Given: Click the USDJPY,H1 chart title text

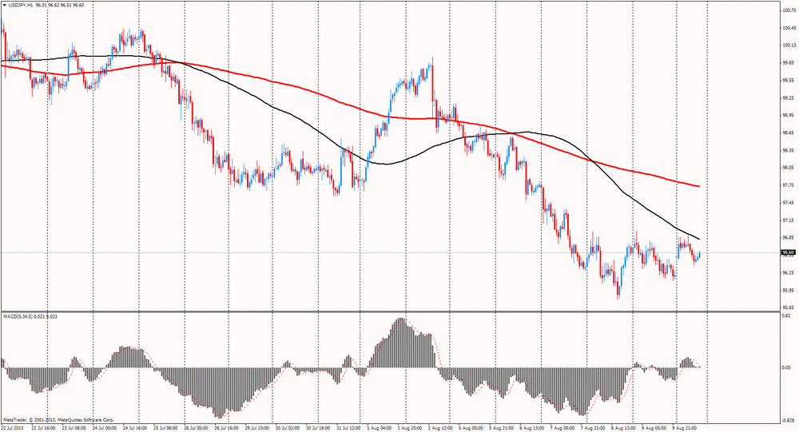Looking at the screenshot, I should [x=21, y=5].
